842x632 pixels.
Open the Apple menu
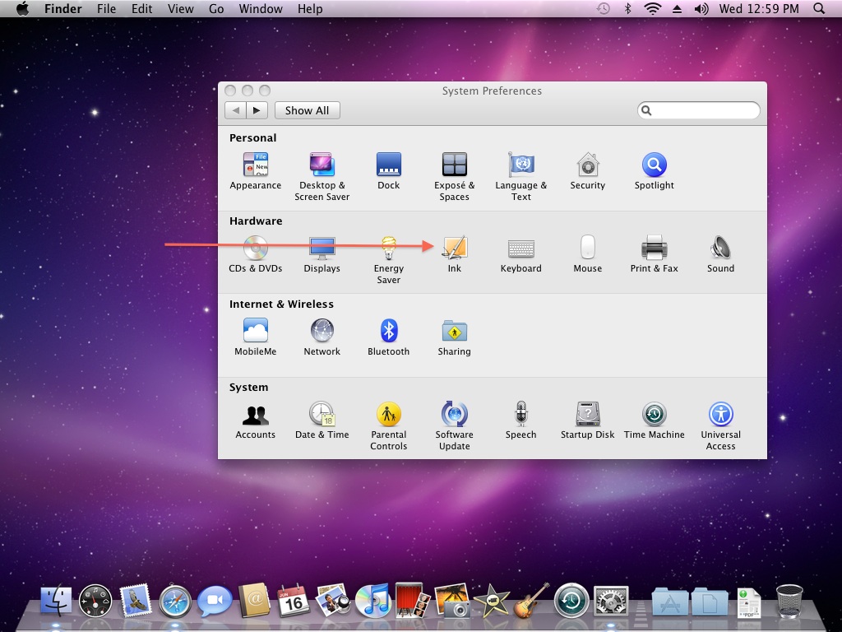tap(22, 8)
